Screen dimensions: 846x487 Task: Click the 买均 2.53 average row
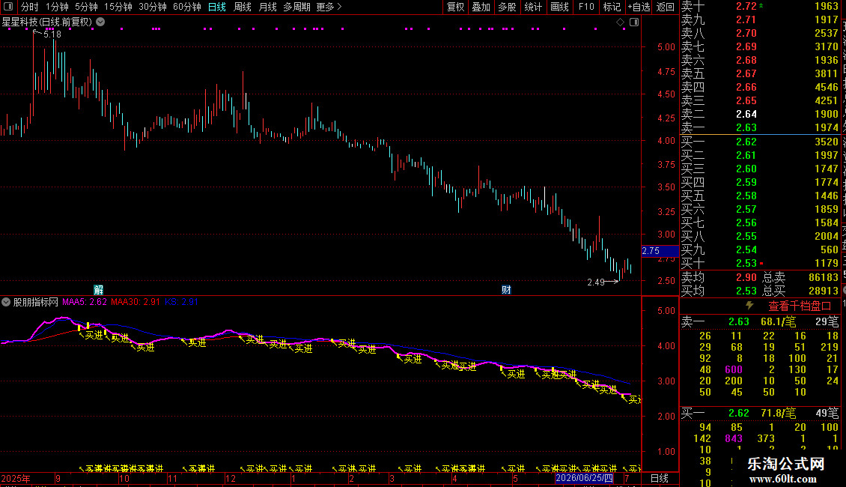719,291
